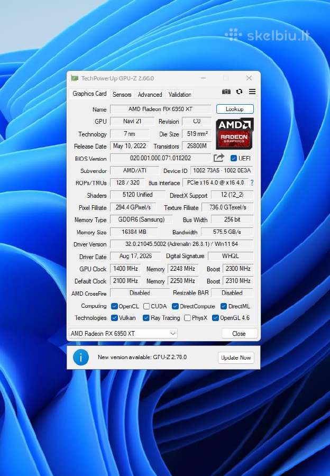Click the AMD Radeon Graphics logo

tap(235, 133)
